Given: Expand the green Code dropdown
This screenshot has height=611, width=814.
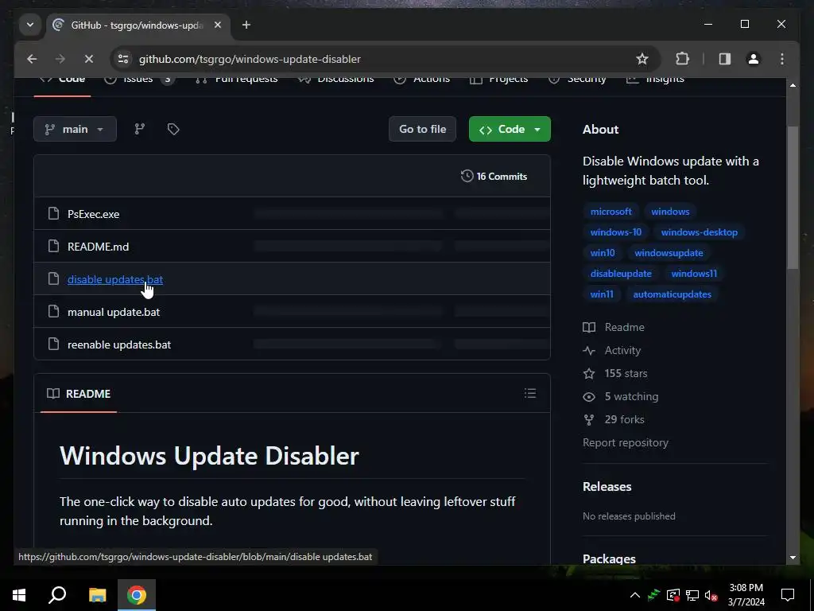Looking at the screenshot, I should (510, 129).
